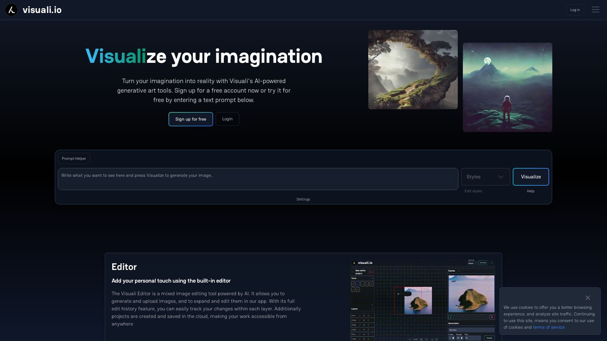
Task: Click the Help link under Visualize
Action: click(x=530, y=191)
